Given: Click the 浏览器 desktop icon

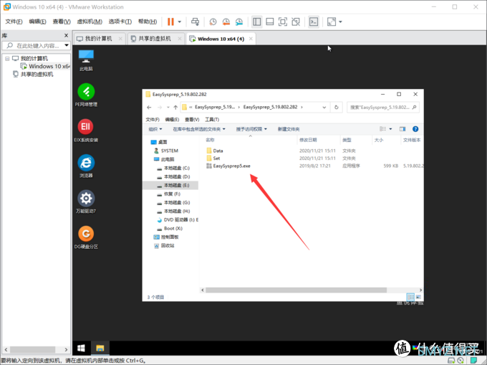Looking at the screenshot, I should pos(86,166).
